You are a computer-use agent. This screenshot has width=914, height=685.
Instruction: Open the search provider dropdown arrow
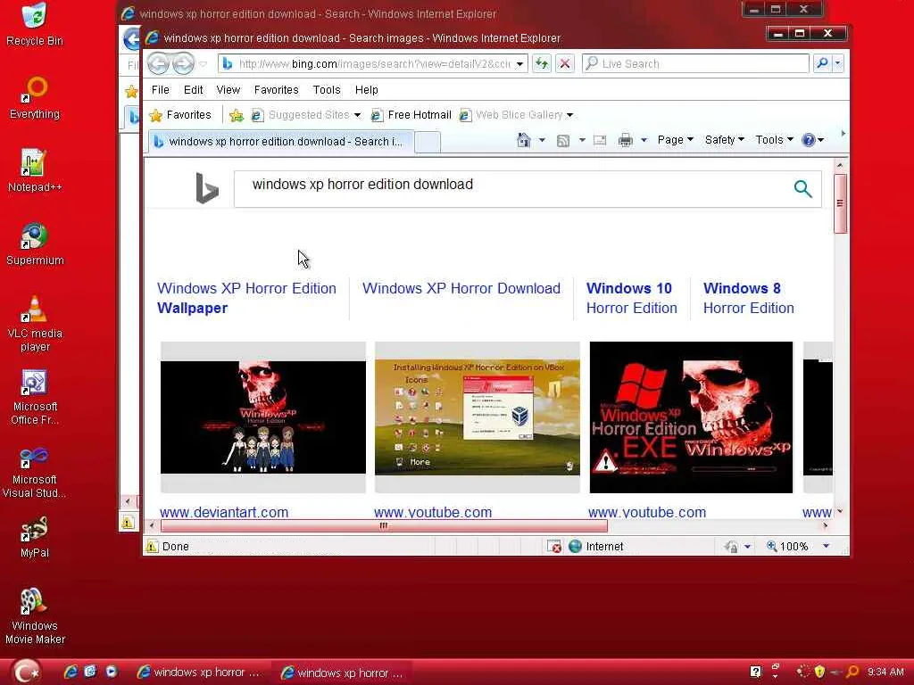point(837,63)
